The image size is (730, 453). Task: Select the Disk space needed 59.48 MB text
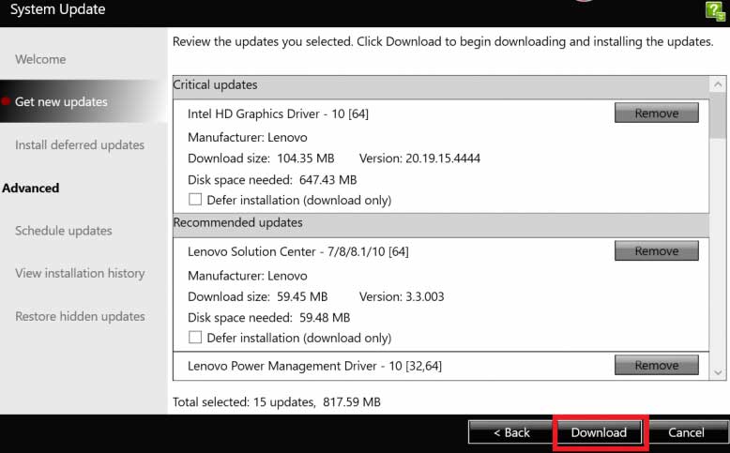click(x=268, y=318)
